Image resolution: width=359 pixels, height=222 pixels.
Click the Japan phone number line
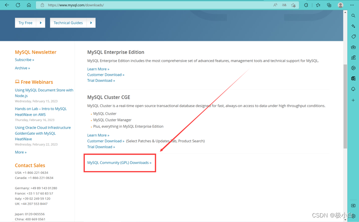tap(30, 214)
